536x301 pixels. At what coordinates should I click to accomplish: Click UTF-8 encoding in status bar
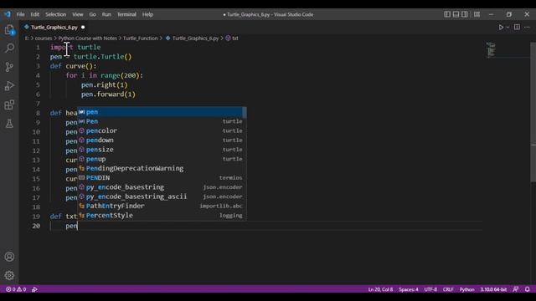tap(430, 289)
